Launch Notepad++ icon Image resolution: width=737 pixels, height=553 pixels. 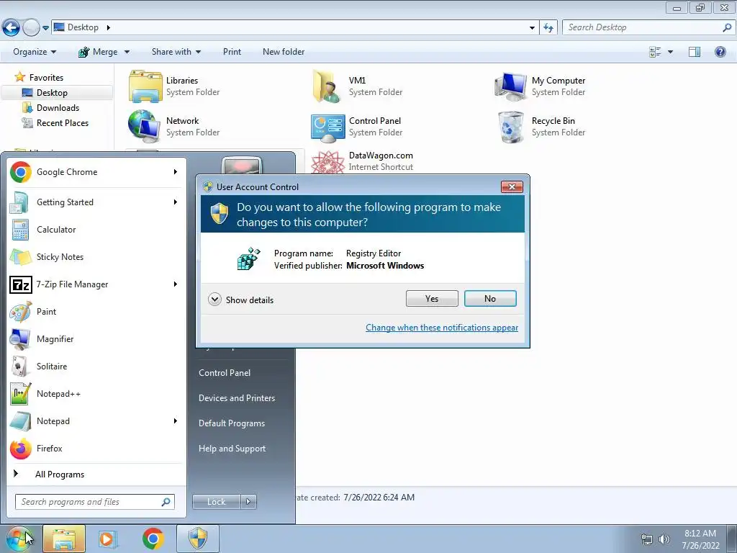(20, 394)
